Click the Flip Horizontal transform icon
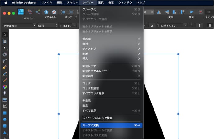The image size is (214, 139). pos(159,12)
